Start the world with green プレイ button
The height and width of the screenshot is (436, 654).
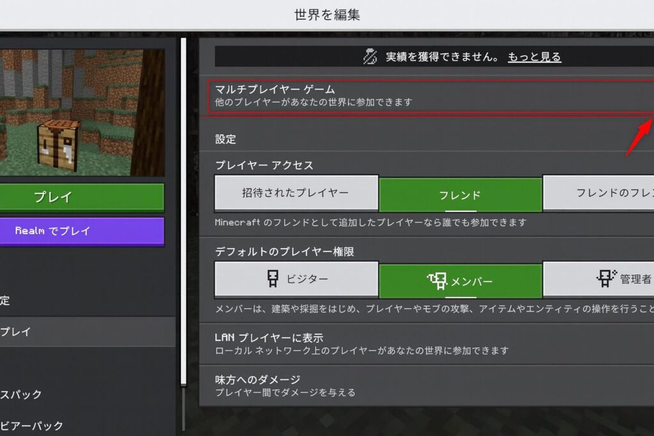click(82, 197)
